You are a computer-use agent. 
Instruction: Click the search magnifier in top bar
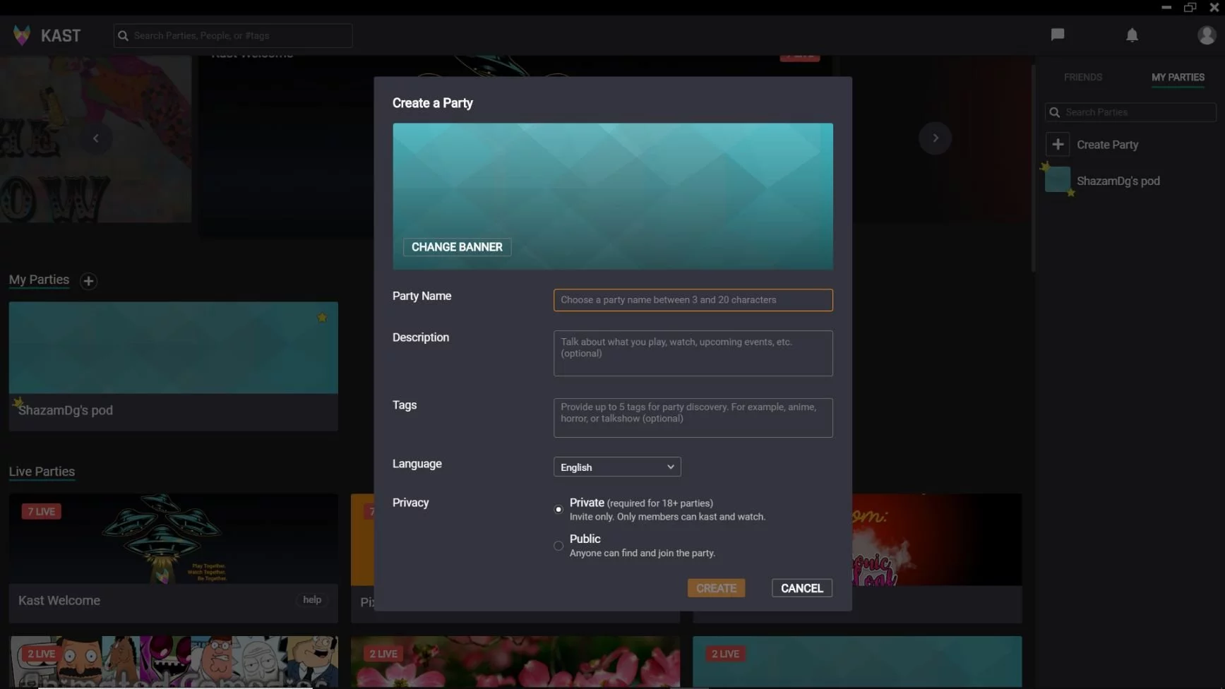(x=123, y=35)
